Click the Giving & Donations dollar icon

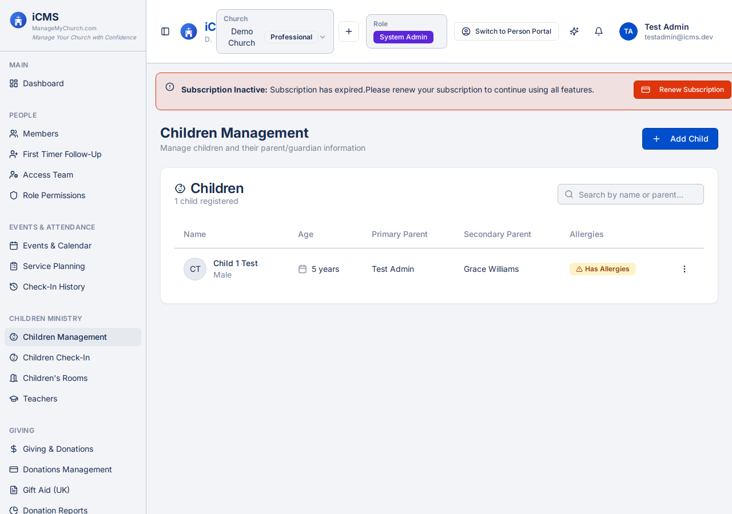(x=14, y=449)
